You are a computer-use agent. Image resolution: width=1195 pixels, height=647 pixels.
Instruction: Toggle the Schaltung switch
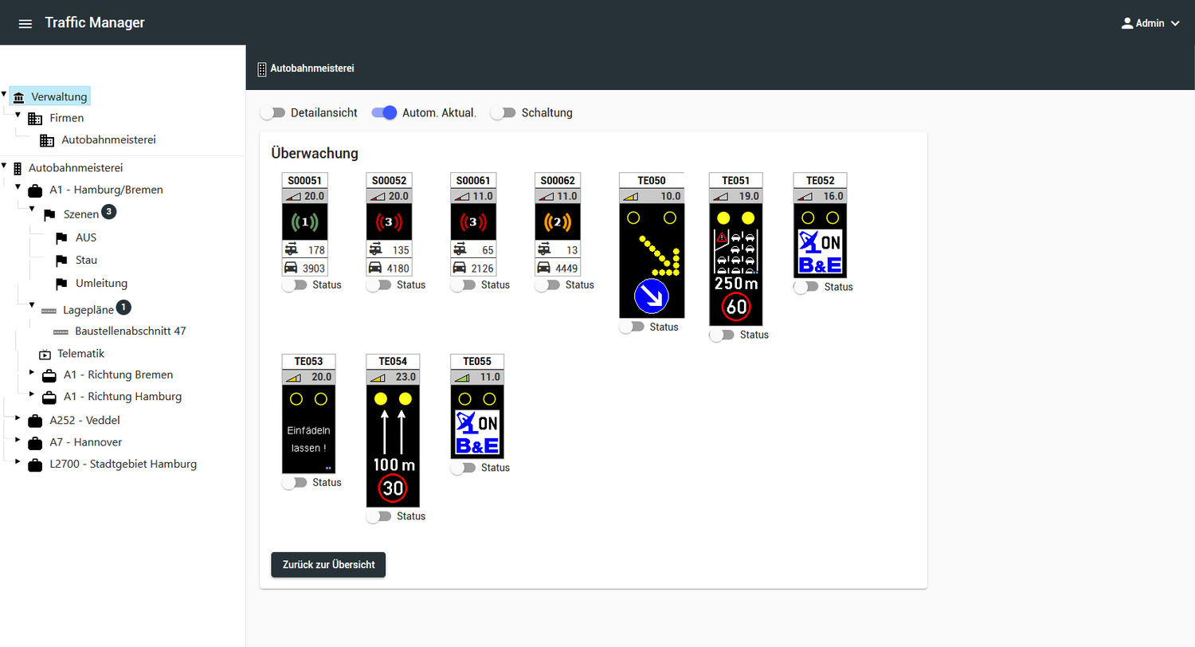(503, 113)
